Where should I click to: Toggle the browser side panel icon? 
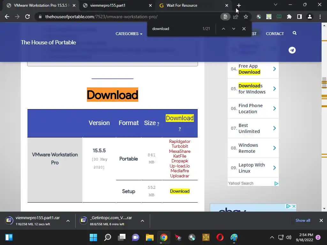(300, 17)
